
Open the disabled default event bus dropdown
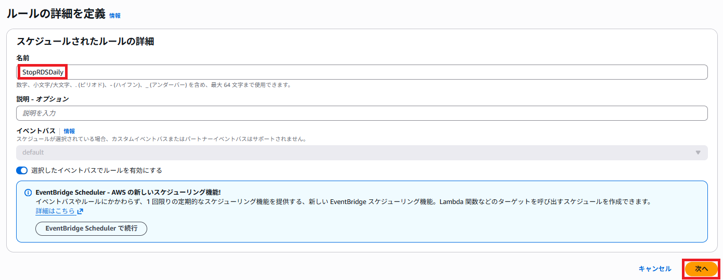[x=362, y=152]
